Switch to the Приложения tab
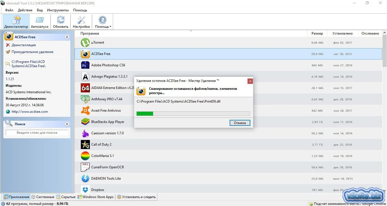387x206 pixels. [16, 197]
